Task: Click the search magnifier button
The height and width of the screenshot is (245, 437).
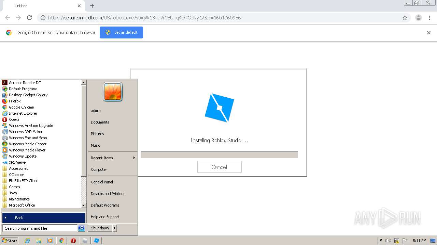Action: click(81, 228)
